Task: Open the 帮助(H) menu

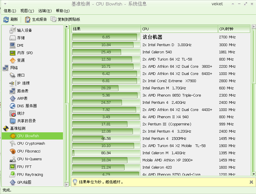Action: click(63, 11)
